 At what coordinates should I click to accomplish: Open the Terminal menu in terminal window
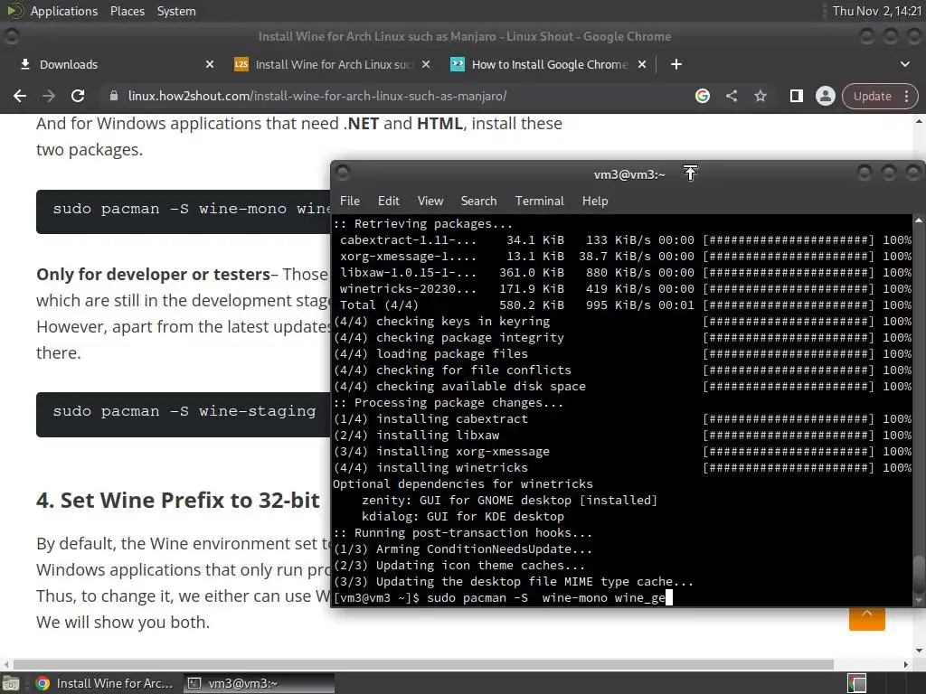[x=540, y=201]
